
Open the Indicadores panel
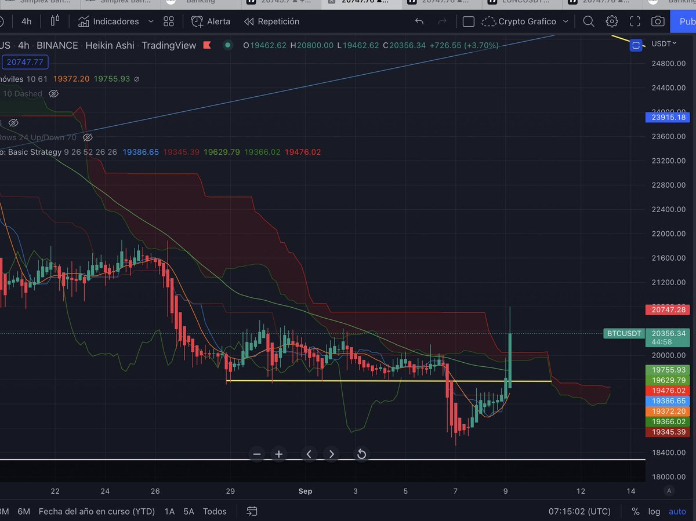[108, 21]
